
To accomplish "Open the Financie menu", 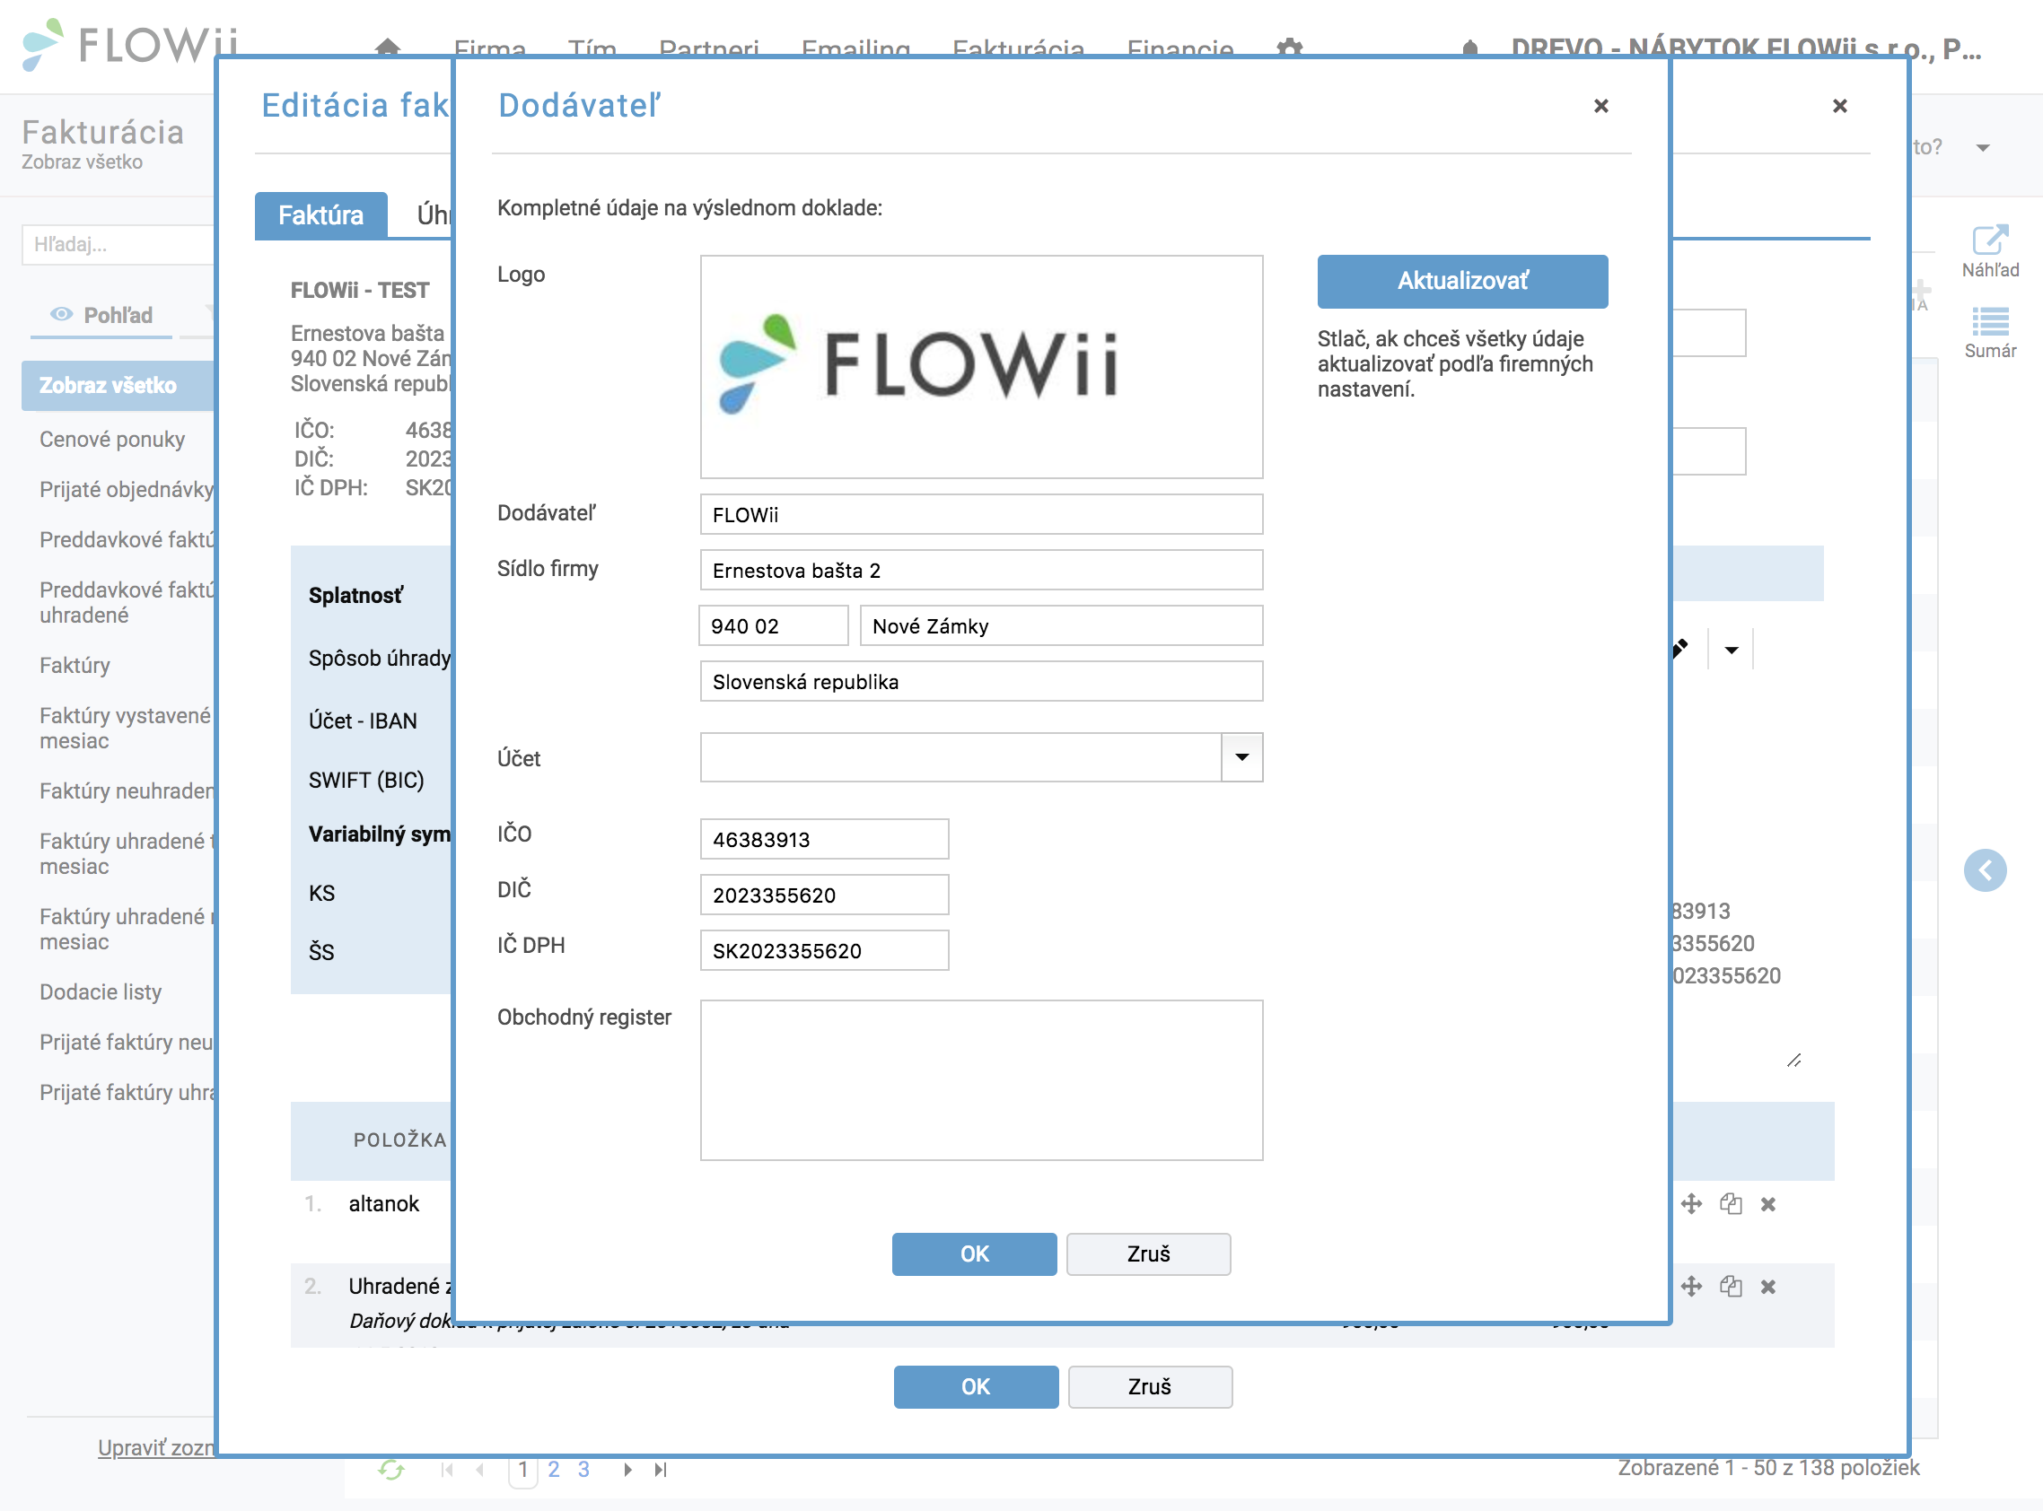I will point(1180,48).
